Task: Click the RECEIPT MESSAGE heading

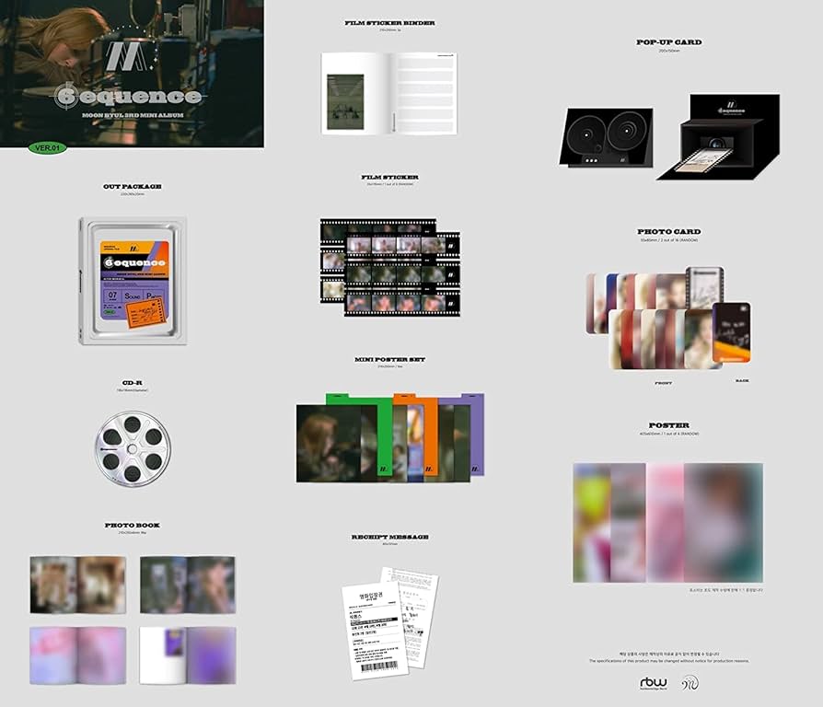Action: click(389, 537)
